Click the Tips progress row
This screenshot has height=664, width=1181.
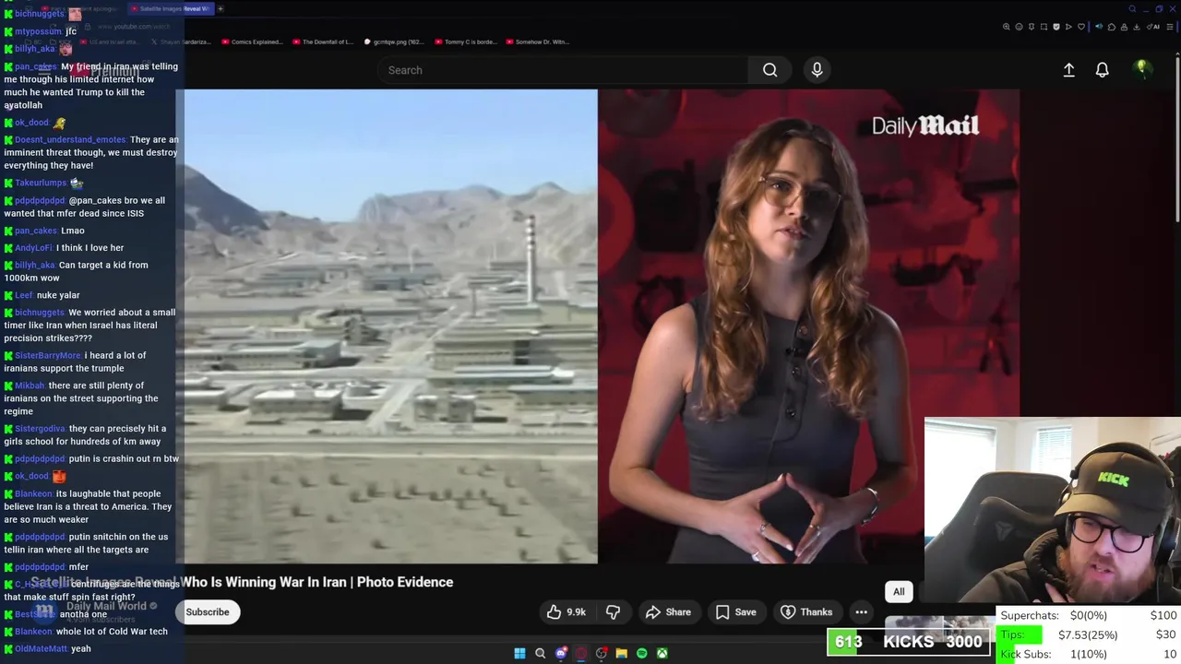[x=1089, y=634]
